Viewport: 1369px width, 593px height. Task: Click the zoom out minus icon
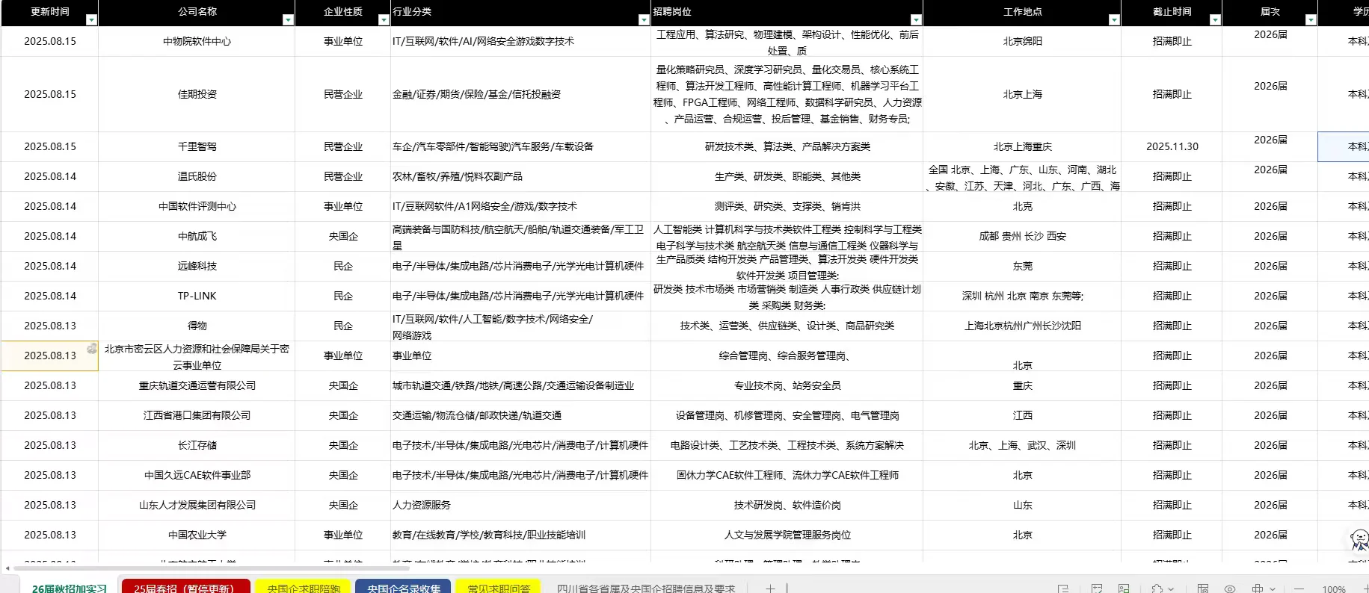1299,589
